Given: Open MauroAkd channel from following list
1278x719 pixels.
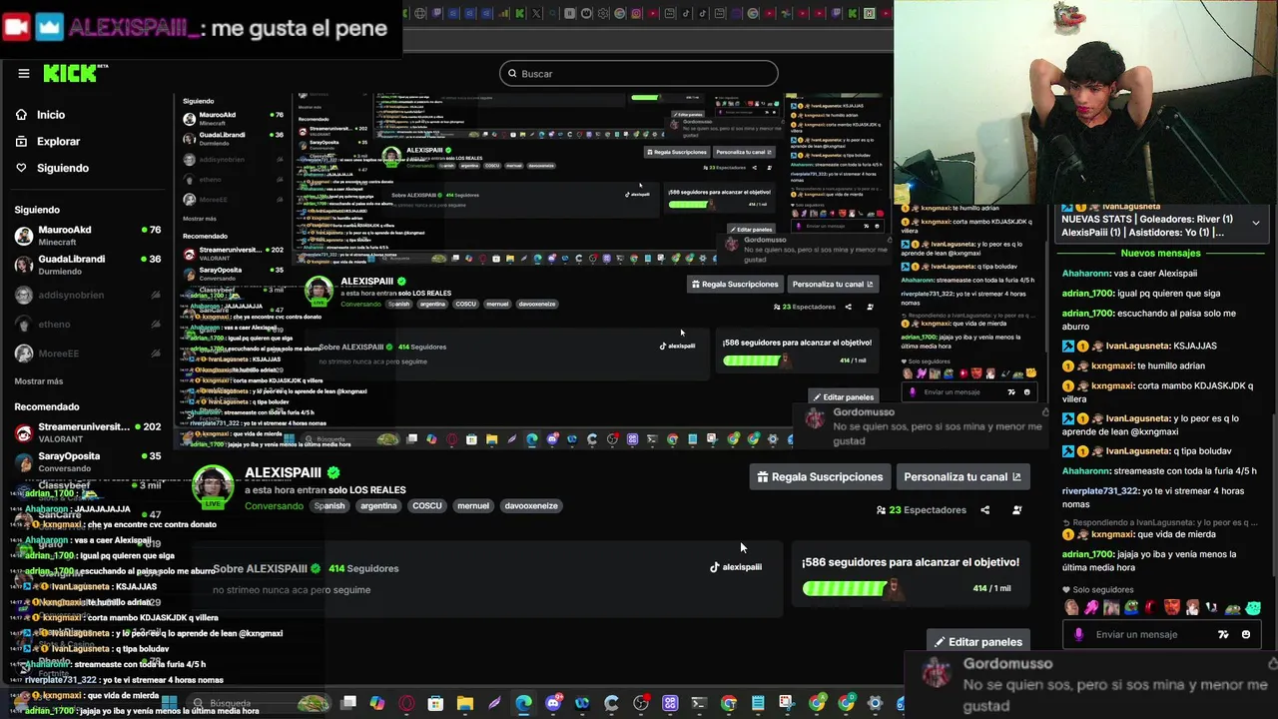Looking at the screenshot, I should pos(87,236).
